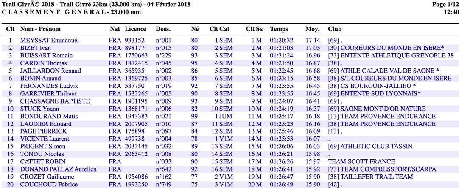Click runner name COUCHOUD Fabrice
Image resolution: width=459 pixels, height=188 pixels.
point(49,185)
